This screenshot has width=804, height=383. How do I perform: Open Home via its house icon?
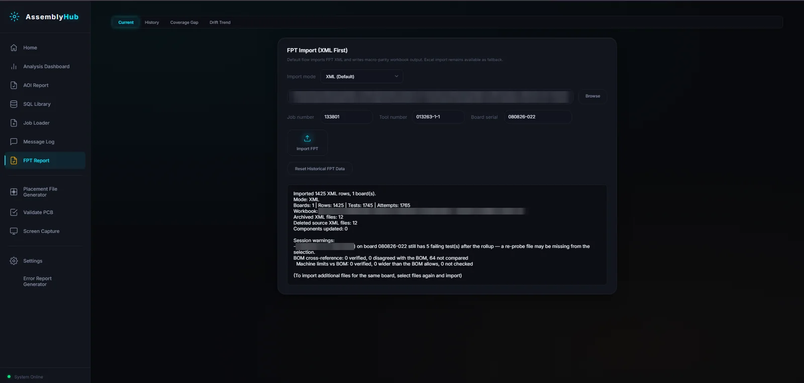click(14, 48)
